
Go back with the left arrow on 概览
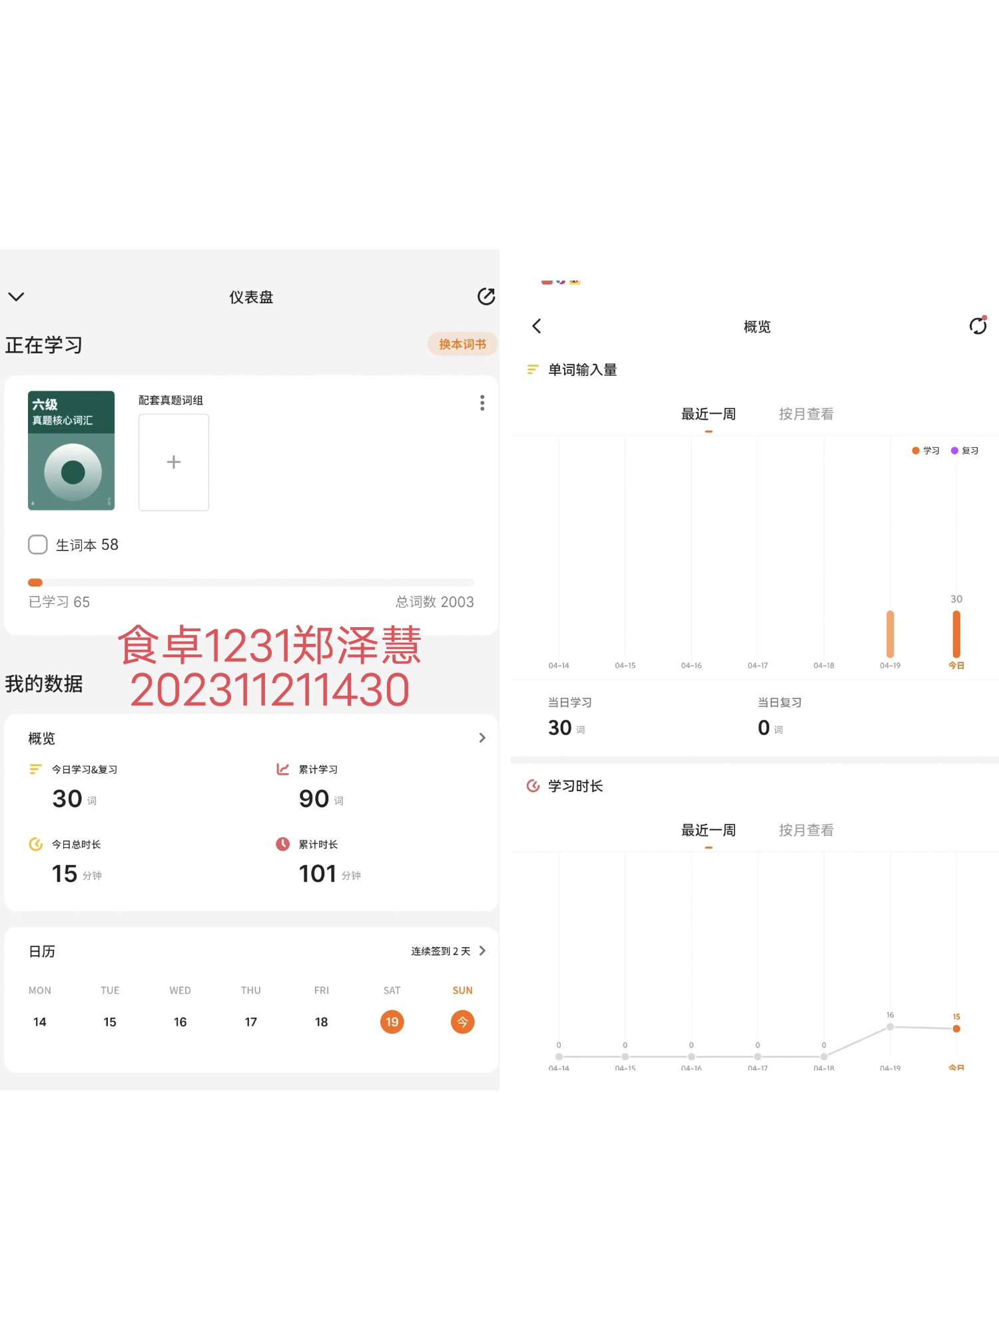click(x=537, y=326)
